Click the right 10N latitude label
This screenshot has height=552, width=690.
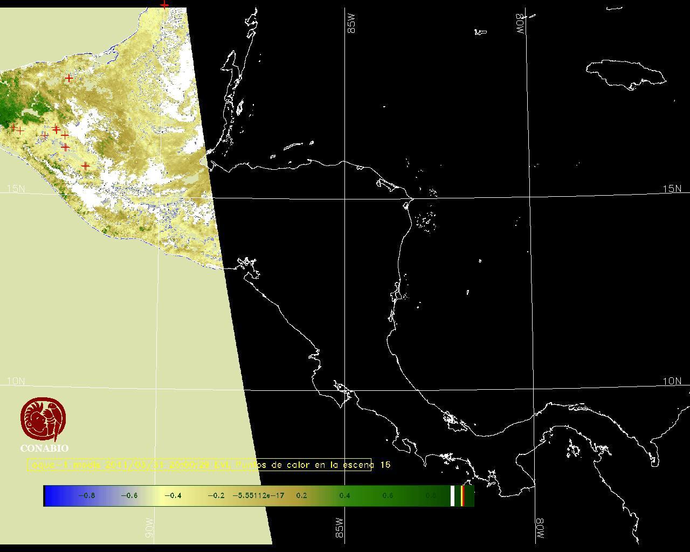[x=672, y=381]
